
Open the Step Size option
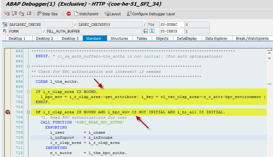[x=47, y=14]
